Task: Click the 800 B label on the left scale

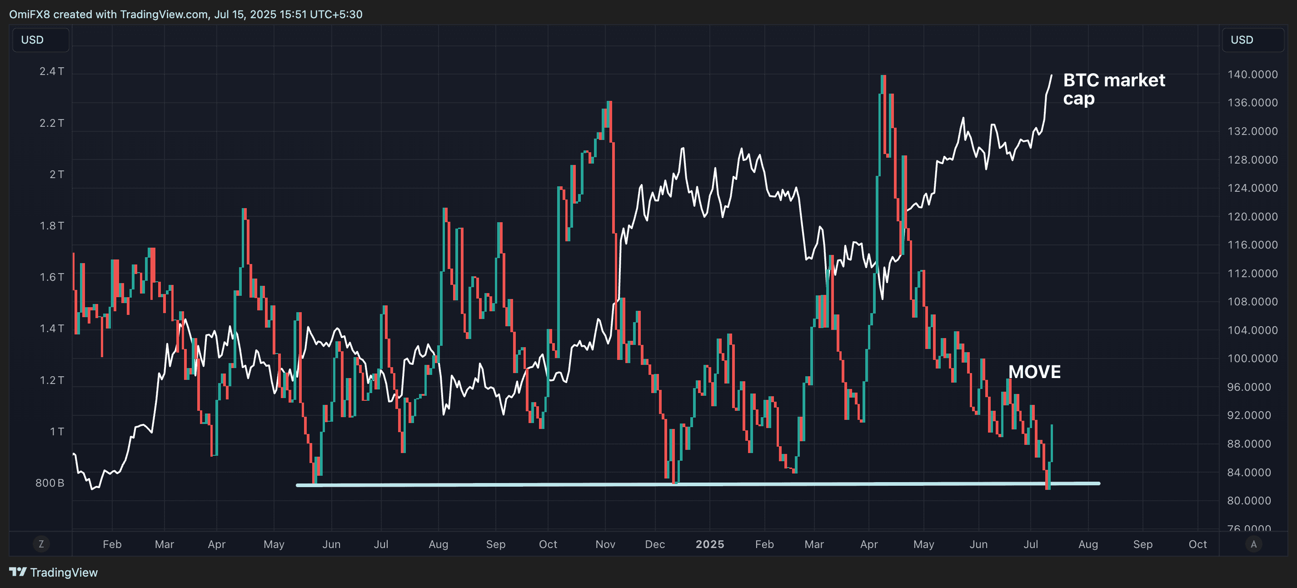Action: 50,483
